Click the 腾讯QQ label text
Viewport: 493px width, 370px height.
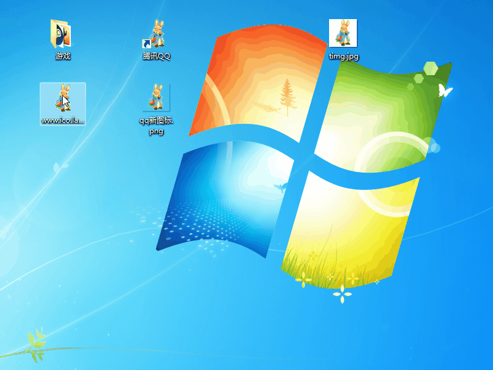coord(157,56)
